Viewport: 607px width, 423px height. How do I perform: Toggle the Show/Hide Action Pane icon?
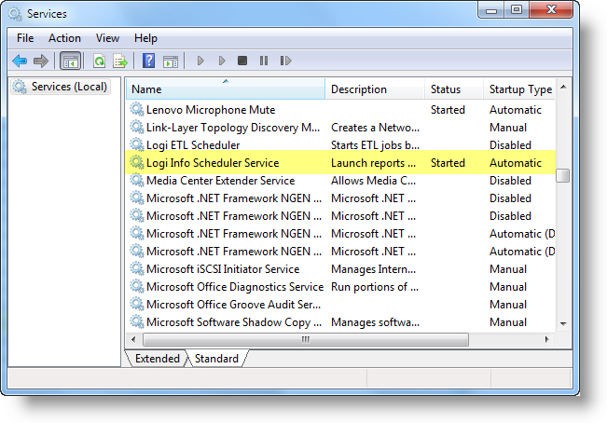click(x=170, y=61)
